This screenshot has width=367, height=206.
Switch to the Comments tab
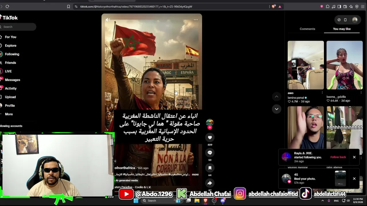tap(307, 29)
